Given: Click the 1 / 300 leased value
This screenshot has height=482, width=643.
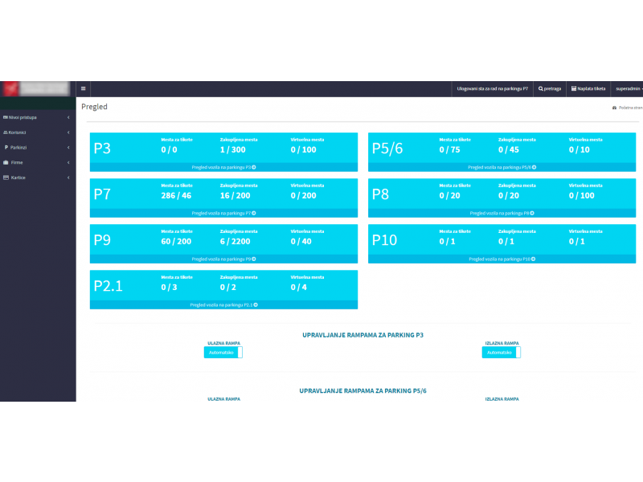Looking at the screenshot, I should (x=232, y=149).
